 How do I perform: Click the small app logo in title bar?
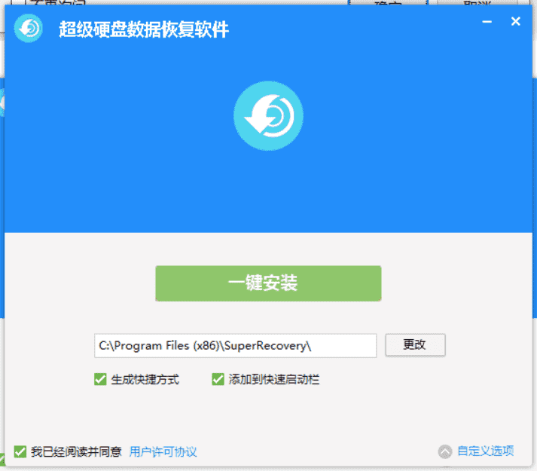point(29,28)
